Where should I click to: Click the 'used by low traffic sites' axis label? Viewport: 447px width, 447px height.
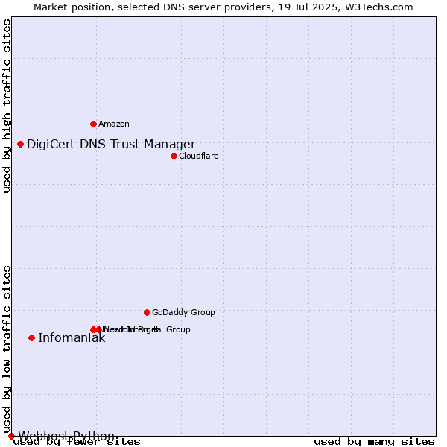[x=7, y=350]
